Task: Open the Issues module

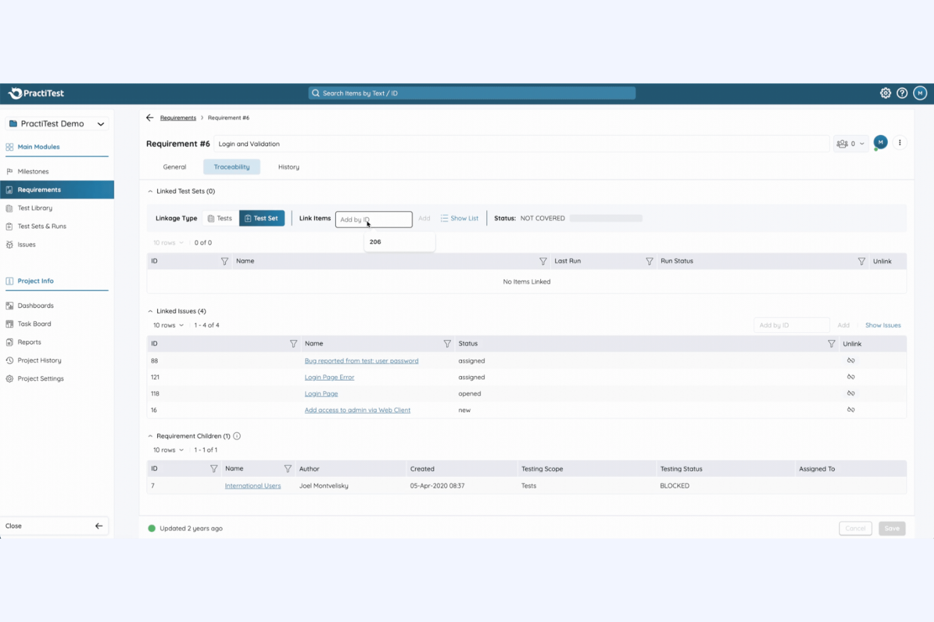Action: click(26, 245)
